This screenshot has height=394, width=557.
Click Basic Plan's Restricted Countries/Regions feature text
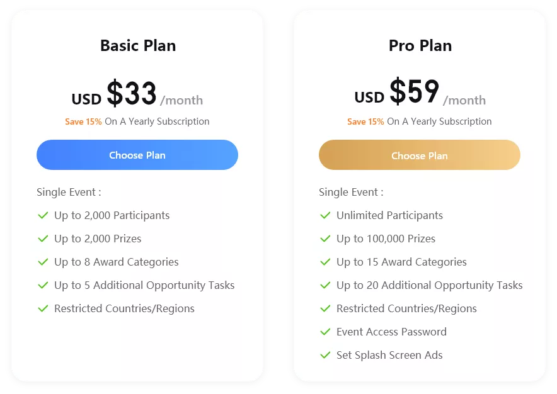[124, 308]
